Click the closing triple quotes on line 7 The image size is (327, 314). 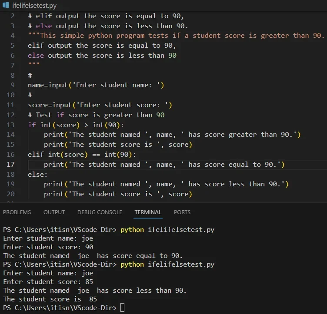coord(34,64)
